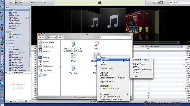
Task: Expand the GENIUS section in iTunes
Action: (7, 44)
